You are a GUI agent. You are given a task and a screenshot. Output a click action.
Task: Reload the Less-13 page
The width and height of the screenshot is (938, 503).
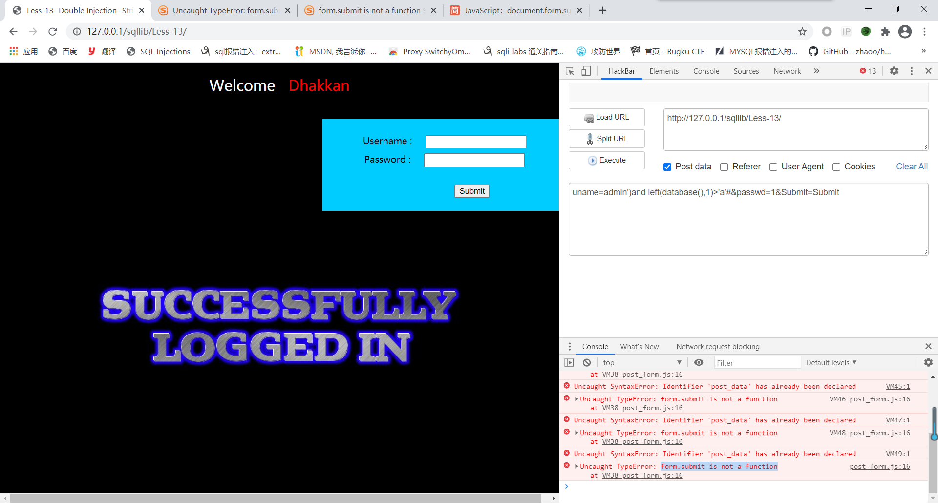53,32
